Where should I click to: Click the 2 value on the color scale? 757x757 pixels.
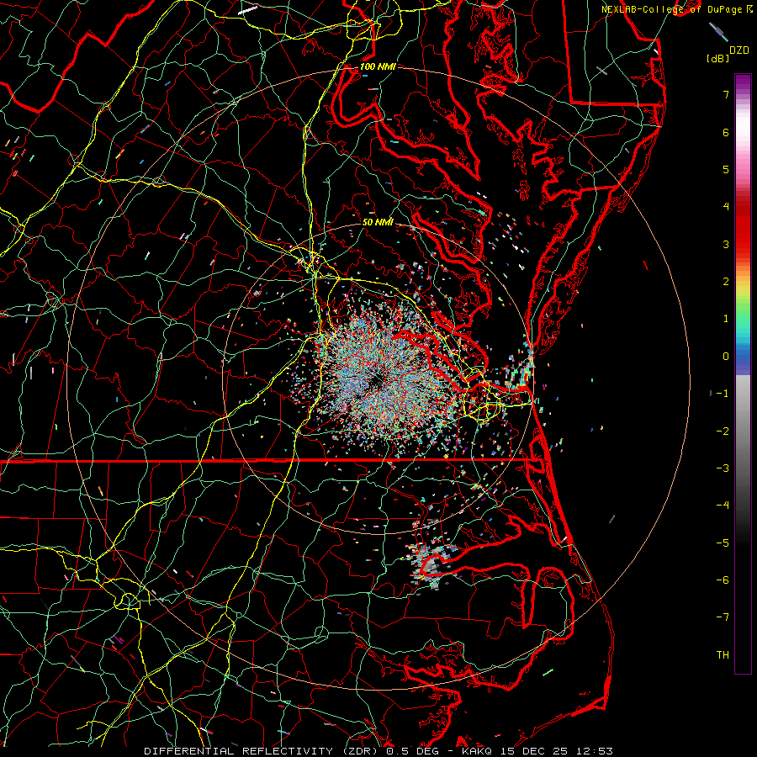(x=726, y=282)
